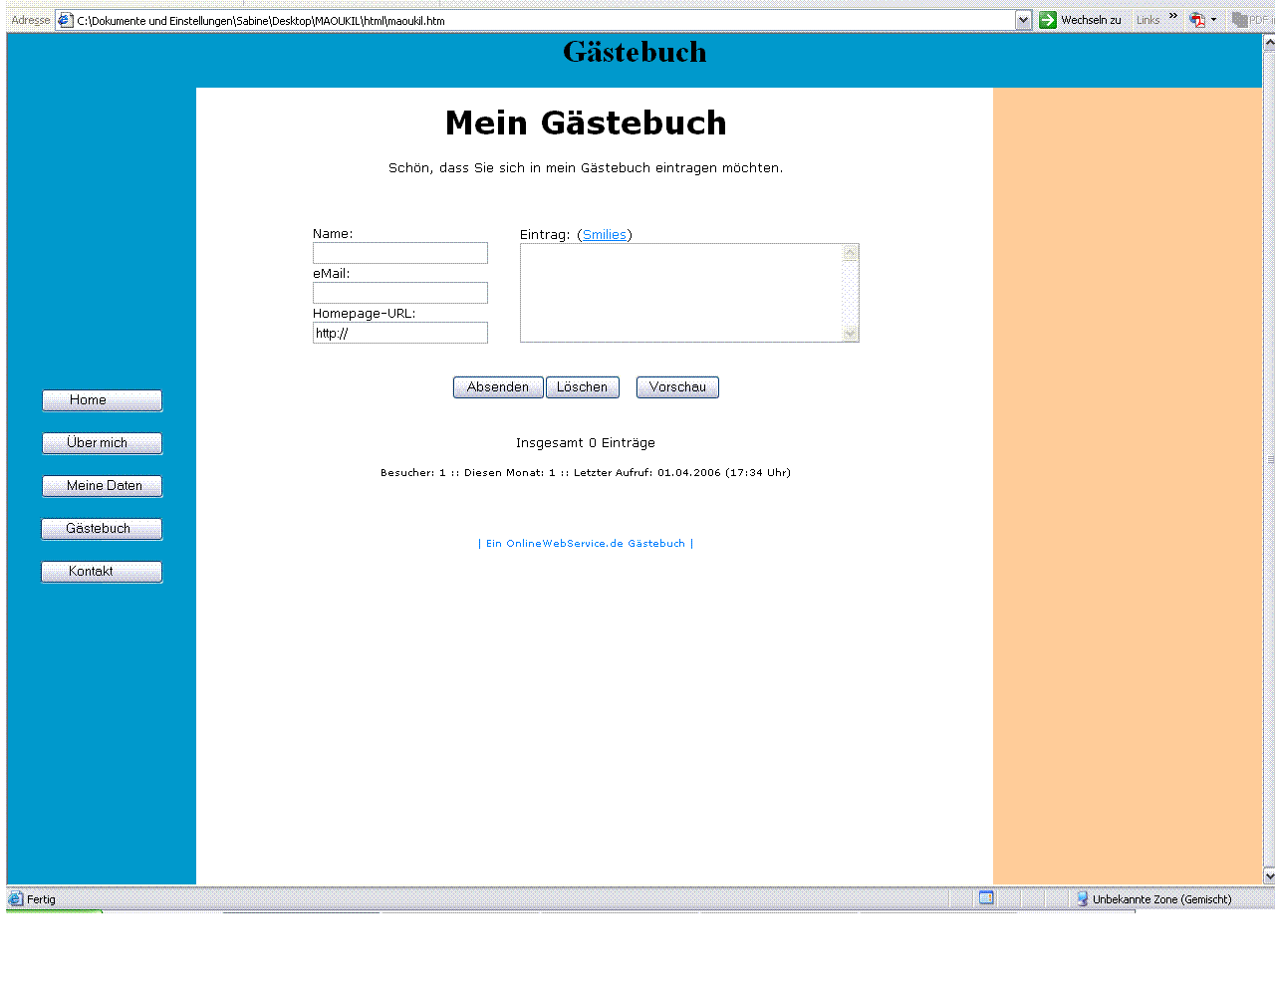Select Kontakt in the sidebar
The image size is (1275, 994).
(x=102, y=572)
